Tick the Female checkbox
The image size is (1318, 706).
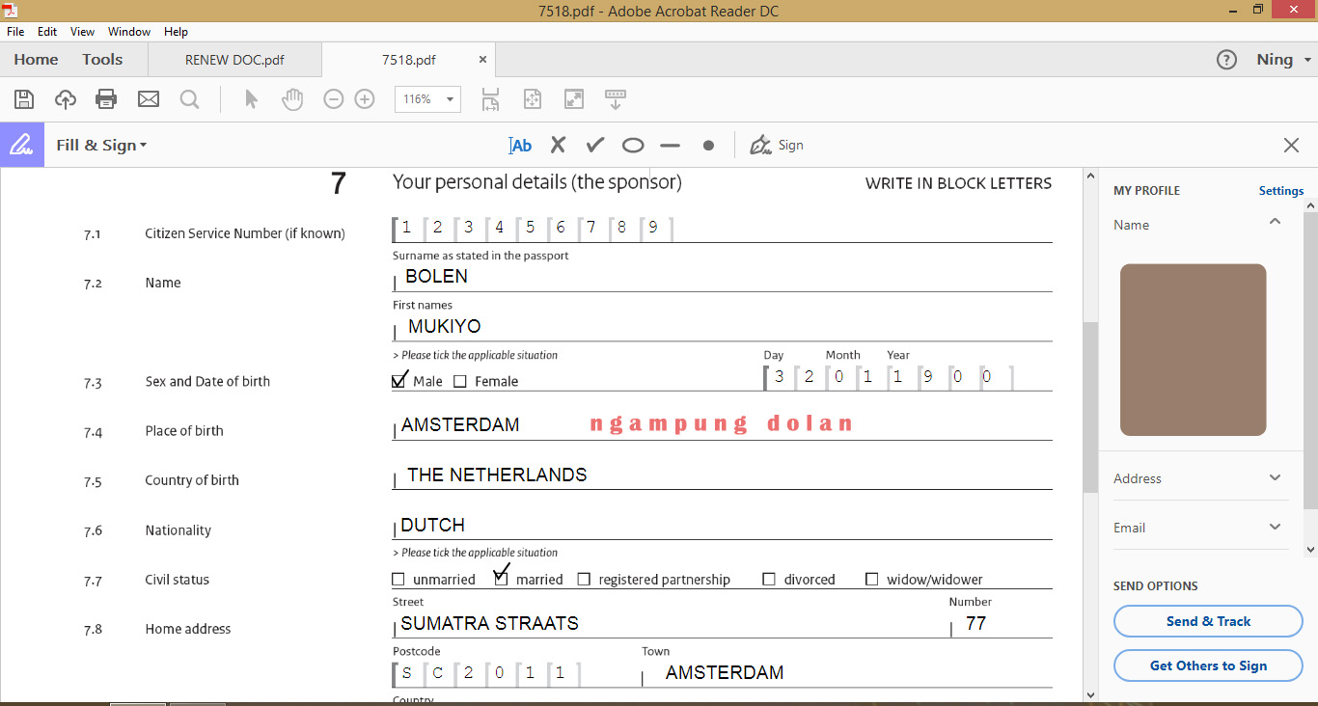click(x=460, y=381)
